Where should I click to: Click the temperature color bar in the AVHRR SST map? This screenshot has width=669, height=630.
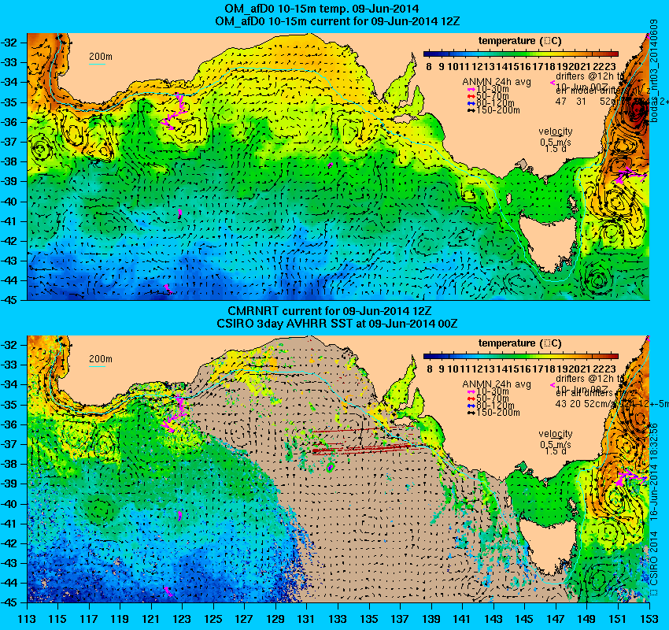pyautogui.click(x=521, y=357)
